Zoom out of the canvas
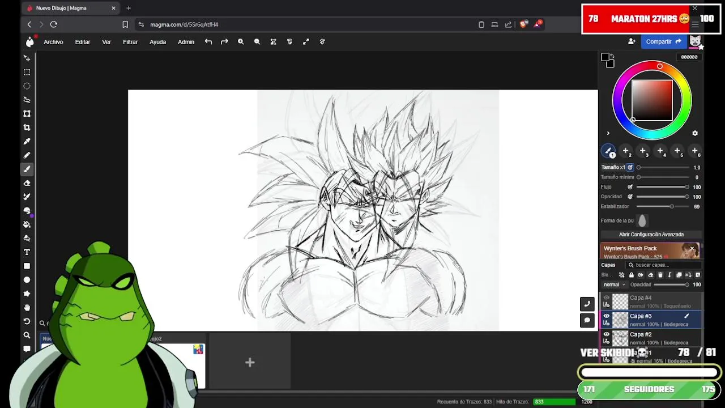The image size is (725, 408). [257, 41]
